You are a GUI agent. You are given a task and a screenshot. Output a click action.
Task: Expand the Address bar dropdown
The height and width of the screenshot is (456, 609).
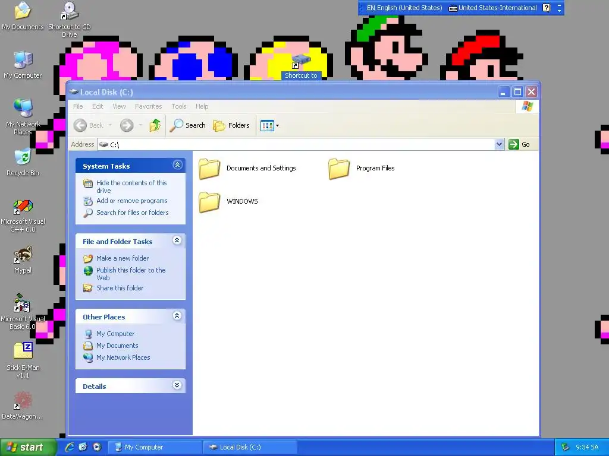(500, 144)
